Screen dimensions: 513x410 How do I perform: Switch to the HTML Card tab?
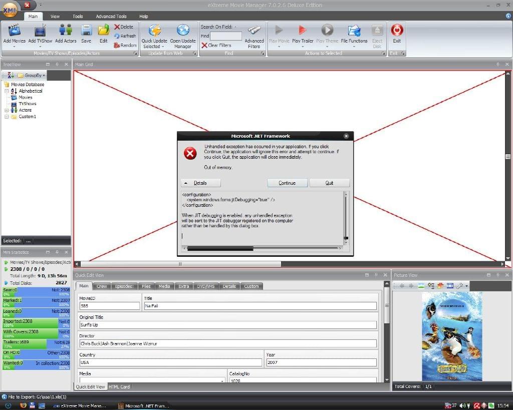[x=119, y=386]
